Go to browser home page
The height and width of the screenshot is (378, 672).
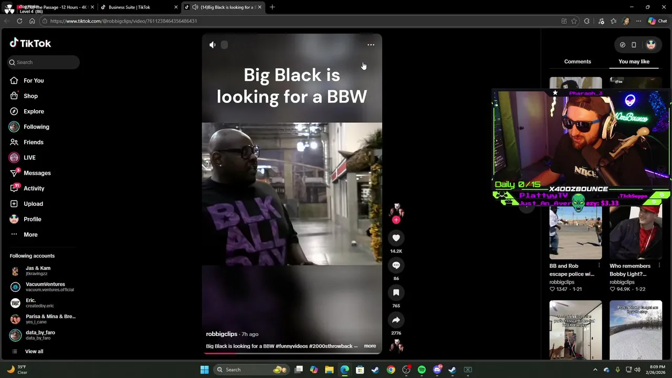[32, 21]
